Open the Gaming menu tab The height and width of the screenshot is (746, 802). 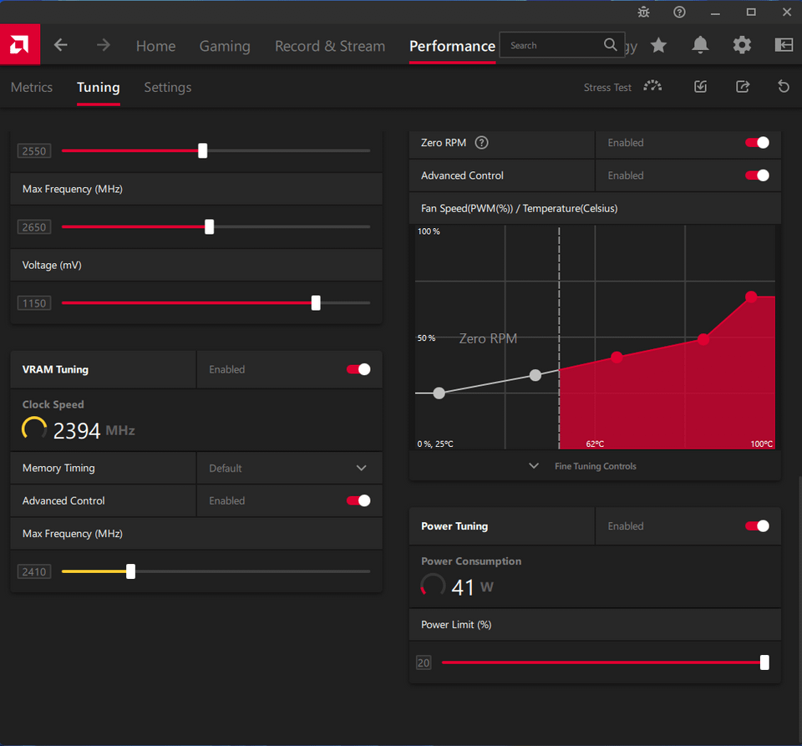point(225,46)
